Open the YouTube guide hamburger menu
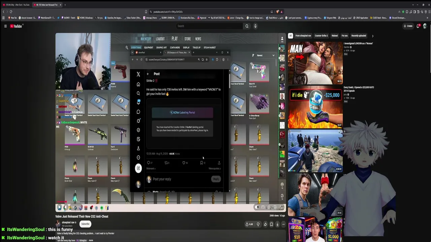 tap(5, 26)
